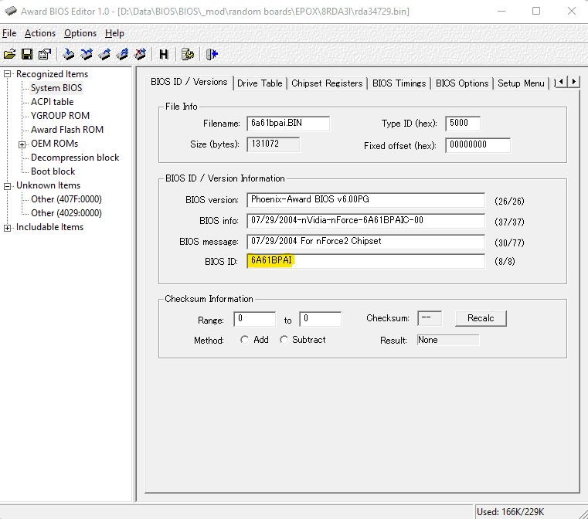Click the Result field showing None
The width and height of the screenshot is (588, 519).
(448, 340)
